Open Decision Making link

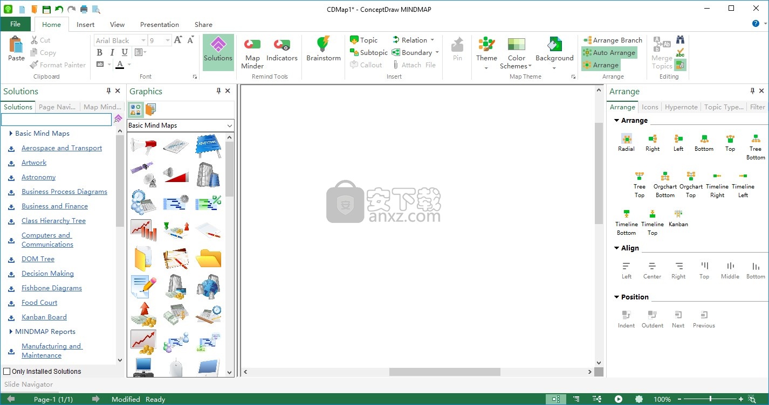(x=47, y=274)
